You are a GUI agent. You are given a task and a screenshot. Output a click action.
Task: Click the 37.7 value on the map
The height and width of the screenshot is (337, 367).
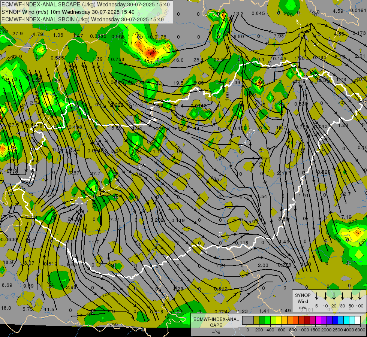point(95,173)
